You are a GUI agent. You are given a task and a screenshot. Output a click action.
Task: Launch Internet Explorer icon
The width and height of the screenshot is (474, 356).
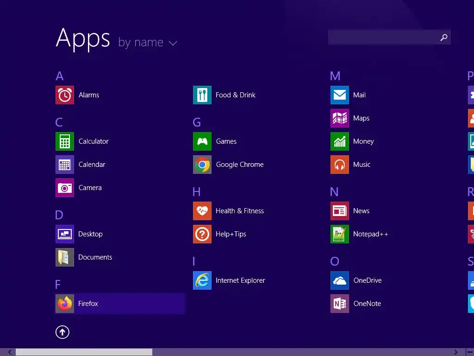[x=202, y=280]
